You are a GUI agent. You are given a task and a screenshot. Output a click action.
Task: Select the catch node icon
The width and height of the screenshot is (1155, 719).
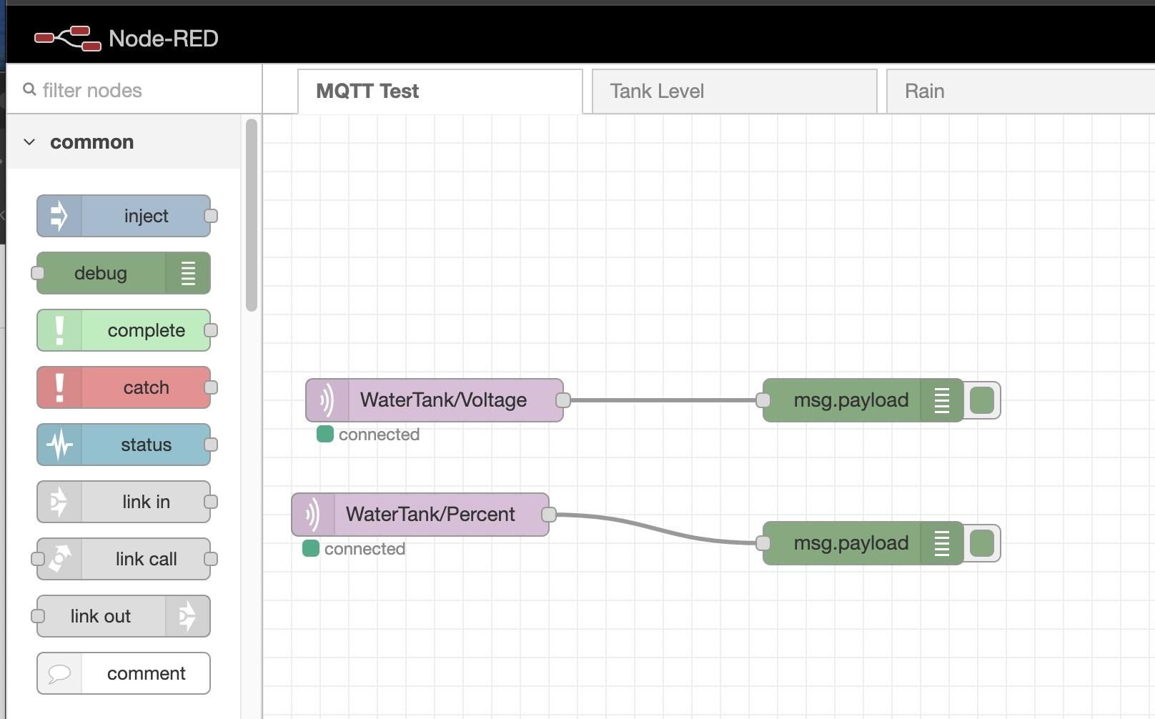point(60,387)
